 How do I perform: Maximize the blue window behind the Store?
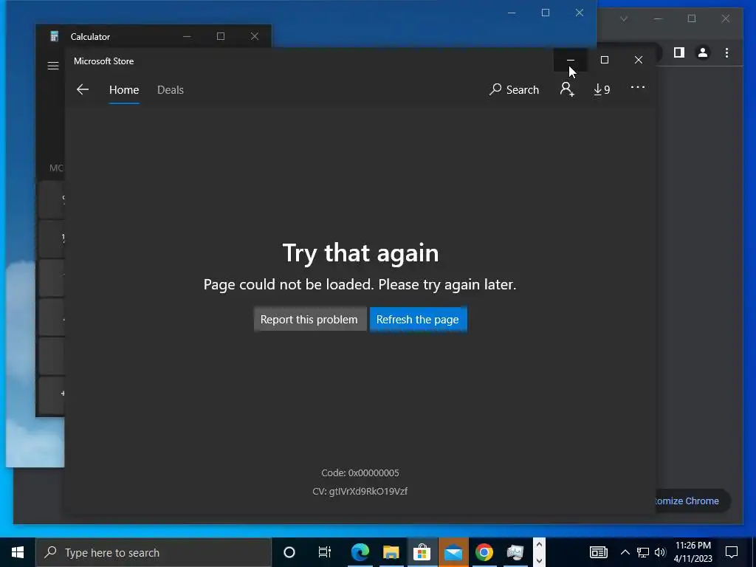point(546,13)
